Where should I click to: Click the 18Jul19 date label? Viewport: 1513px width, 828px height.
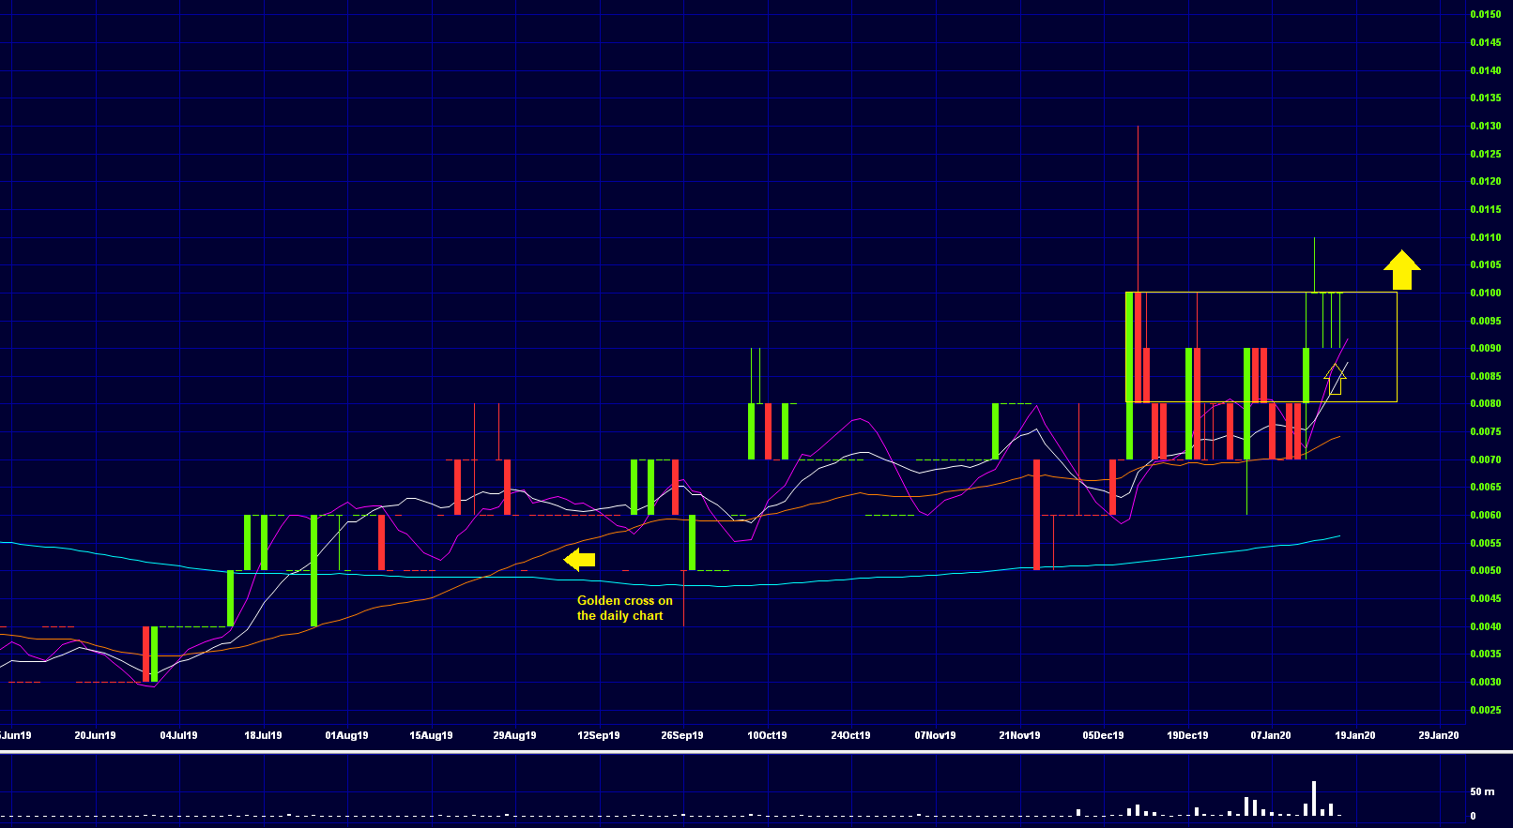click(263, 735)
